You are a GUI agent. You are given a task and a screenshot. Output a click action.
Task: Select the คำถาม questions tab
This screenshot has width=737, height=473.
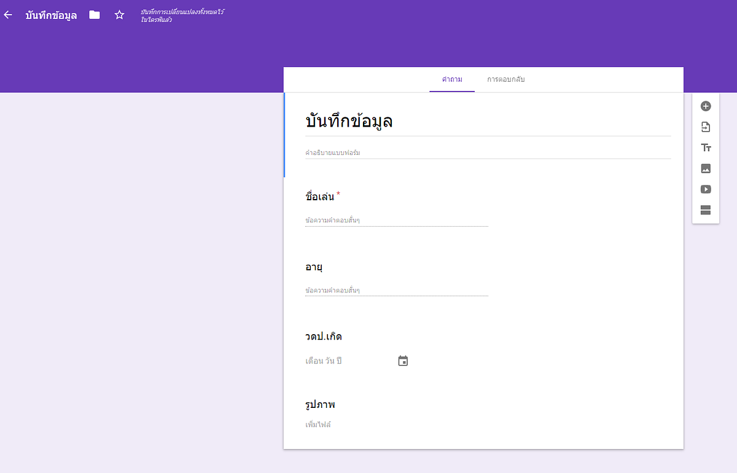(452, 80)
